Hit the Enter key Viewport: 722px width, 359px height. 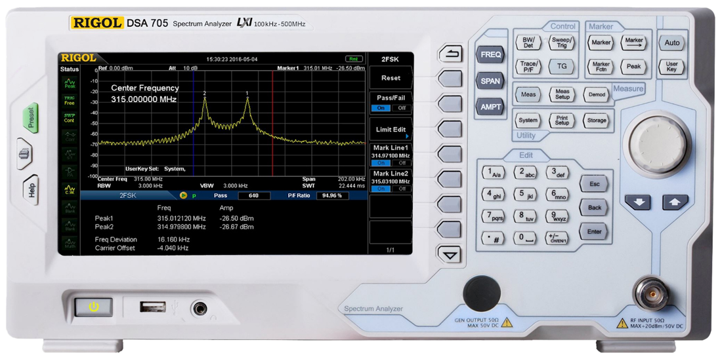pos(595,232)
